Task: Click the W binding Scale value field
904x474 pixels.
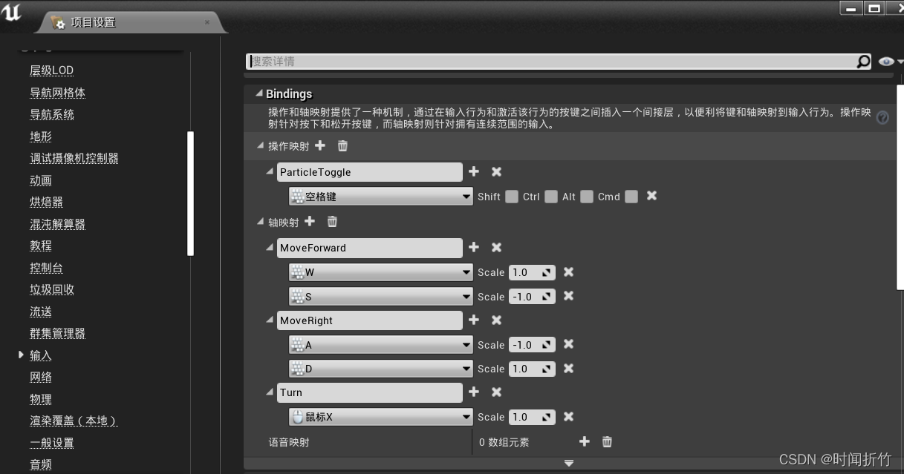Action: pyautogui.click(x=532, y=272)
